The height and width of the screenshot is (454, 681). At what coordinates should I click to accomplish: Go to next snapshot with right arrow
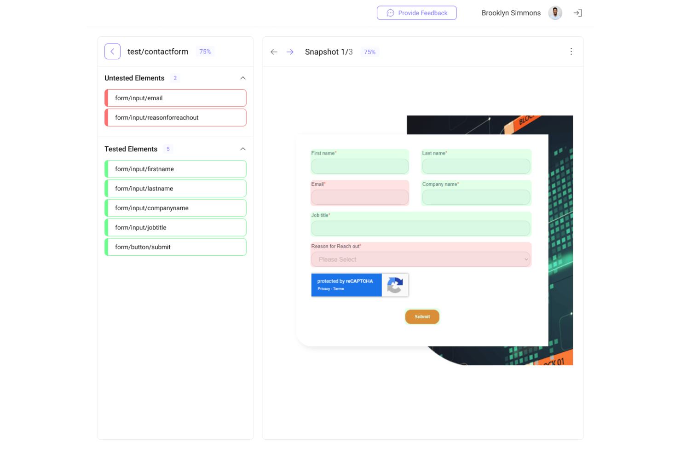(290, 52)
